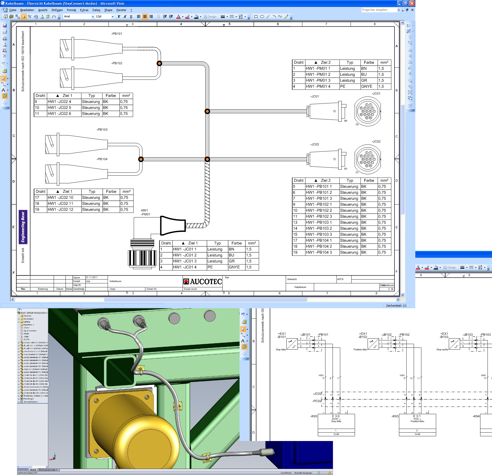Open print preview with the magnifier page icon
This screenshot has width=492, height=475.
(5, 45)
